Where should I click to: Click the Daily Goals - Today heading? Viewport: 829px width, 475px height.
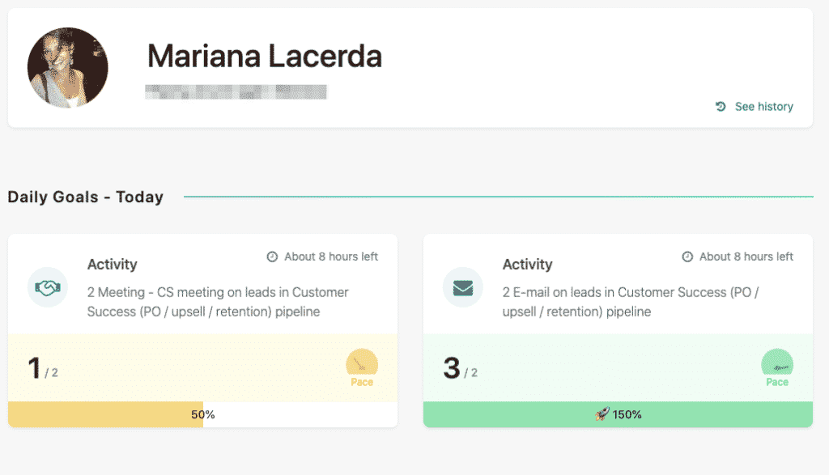click(86, 197)
